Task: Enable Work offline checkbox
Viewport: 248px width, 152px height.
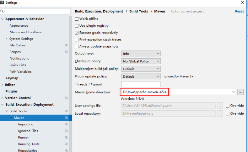Action: point(77,19)
